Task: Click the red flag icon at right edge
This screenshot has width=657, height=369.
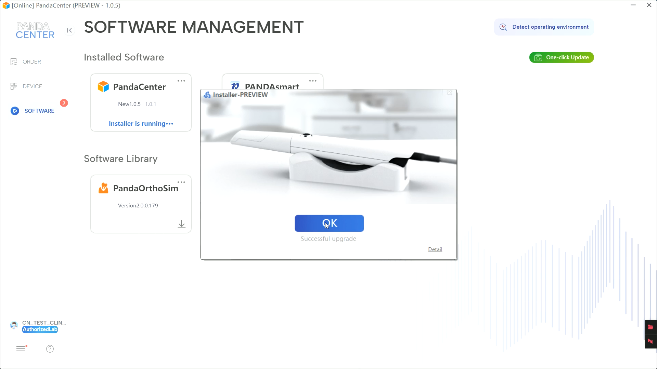Action: click(x=650, y=341)
